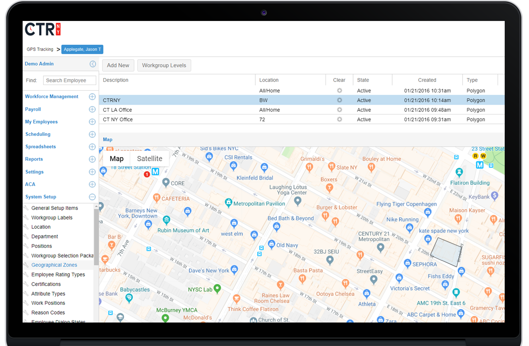Open General Setup Items
This screenshot has height=346, width=529.
[x=55, y=208]
